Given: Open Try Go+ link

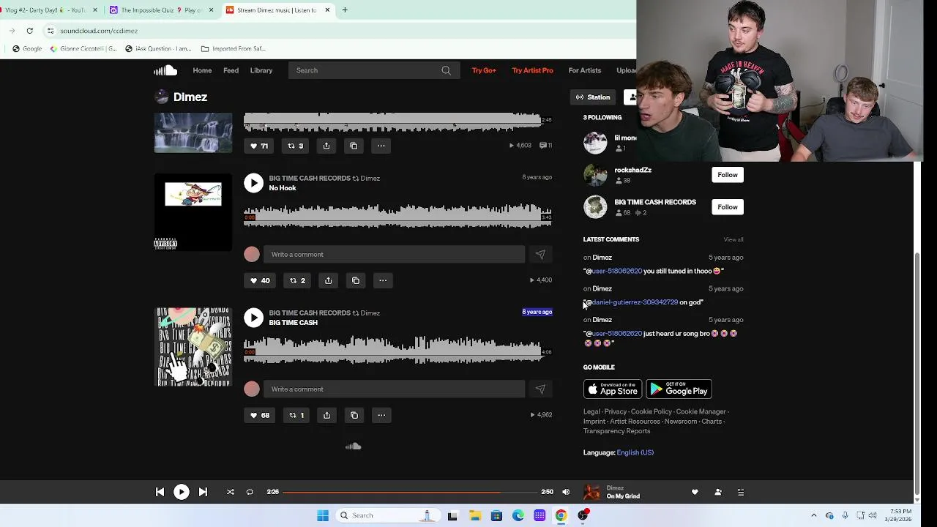Looking at the screenshot, I should [x=484, y=70].
